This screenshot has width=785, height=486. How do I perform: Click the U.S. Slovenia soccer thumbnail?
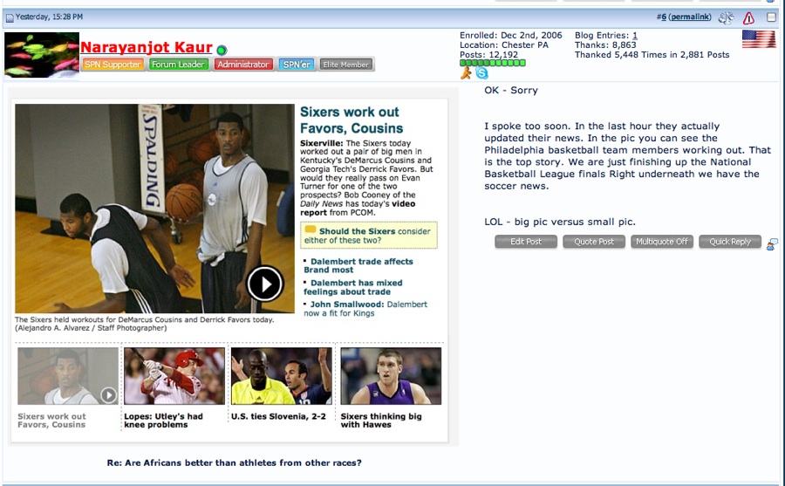point(282,376)
